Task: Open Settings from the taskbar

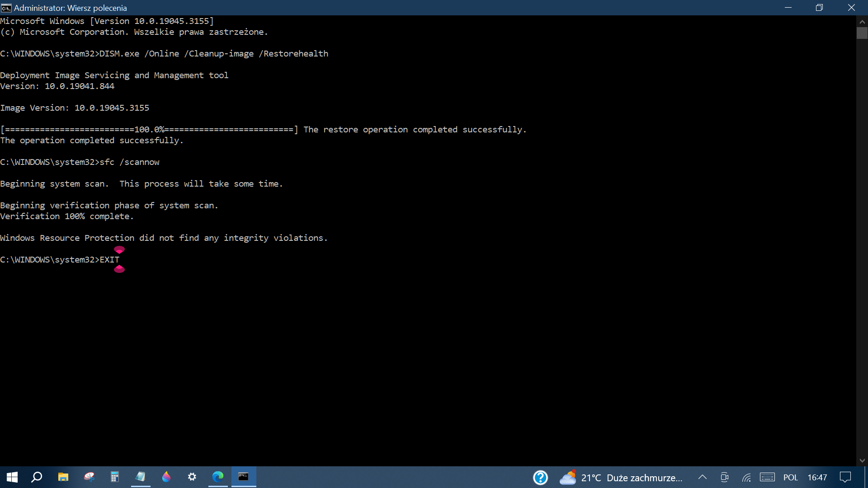Action: coord(192,477)
